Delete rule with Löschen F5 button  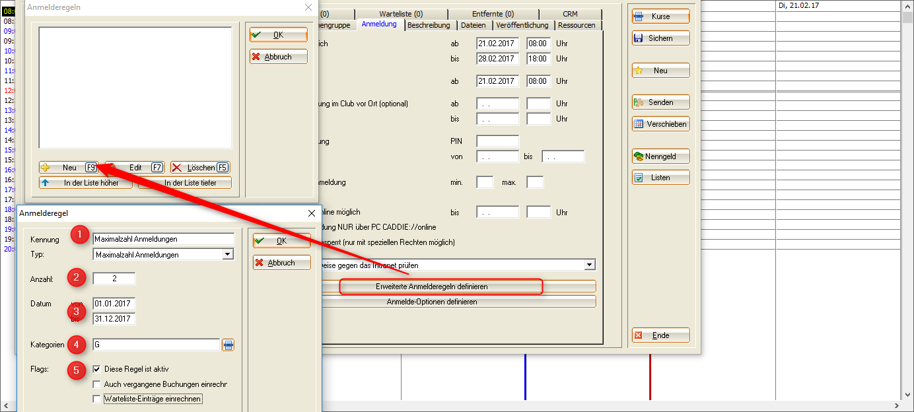click(x=200, y=168)
